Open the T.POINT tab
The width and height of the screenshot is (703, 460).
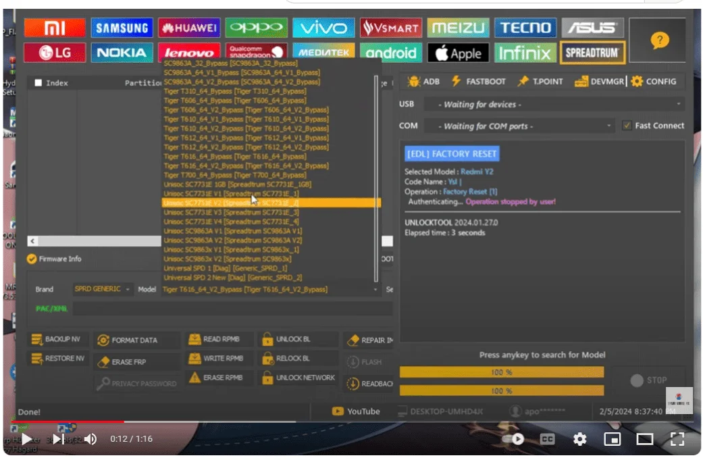(x=540, y=82)
